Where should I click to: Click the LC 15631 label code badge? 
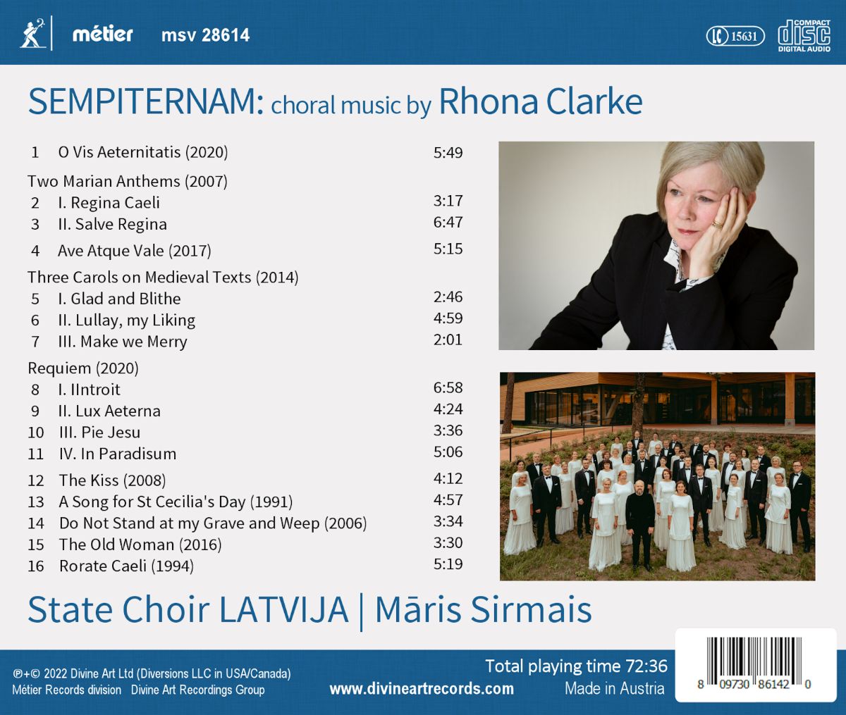[x=735, y=35]
